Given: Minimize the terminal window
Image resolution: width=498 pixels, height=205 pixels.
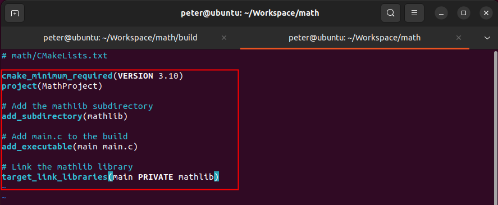Looking at the screenshot, I should (441, 13).
